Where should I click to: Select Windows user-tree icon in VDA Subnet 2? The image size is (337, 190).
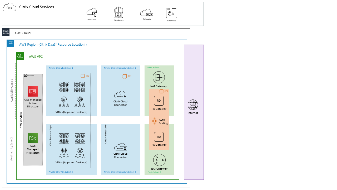point(63,153)
